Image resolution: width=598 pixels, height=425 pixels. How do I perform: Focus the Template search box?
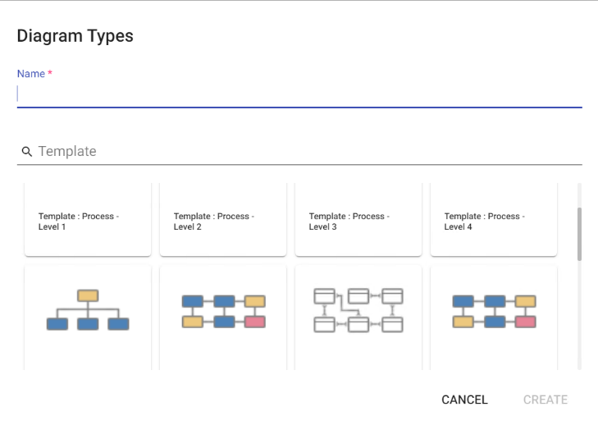click(x=308, y=152)
